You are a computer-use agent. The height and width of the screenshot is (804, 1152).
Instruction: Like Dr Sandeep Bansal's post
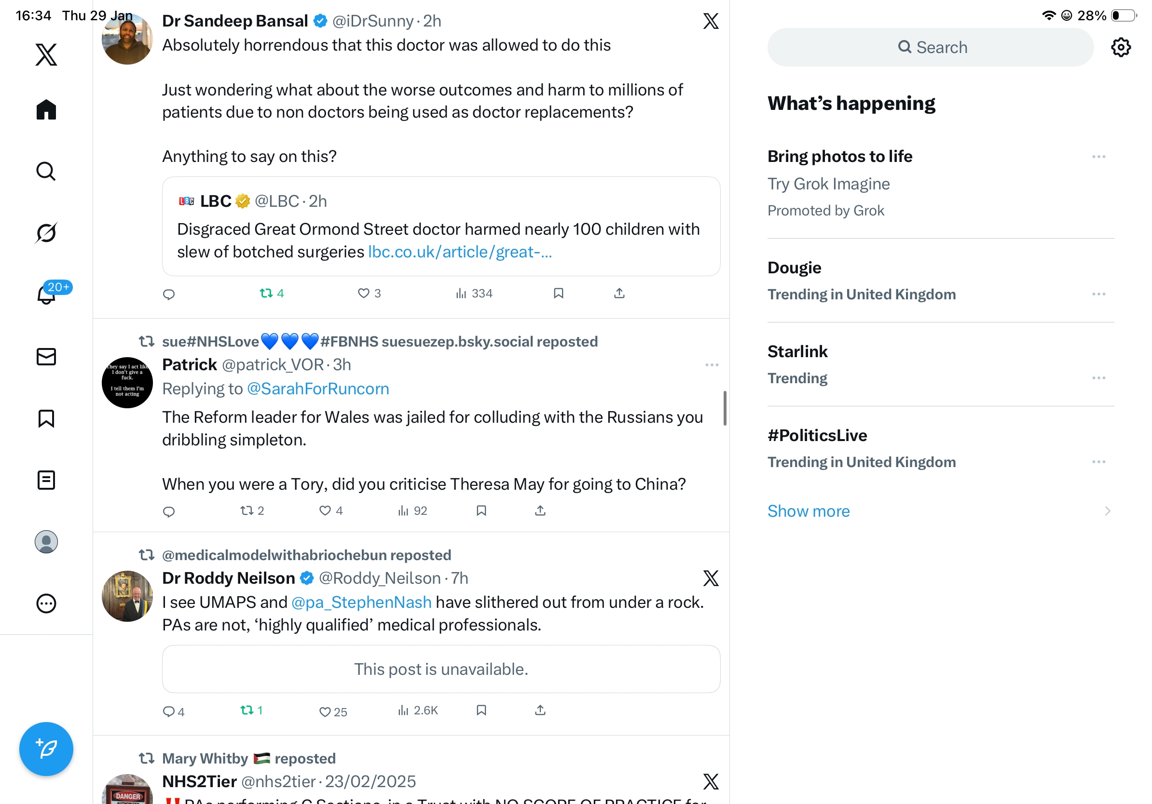363,293
